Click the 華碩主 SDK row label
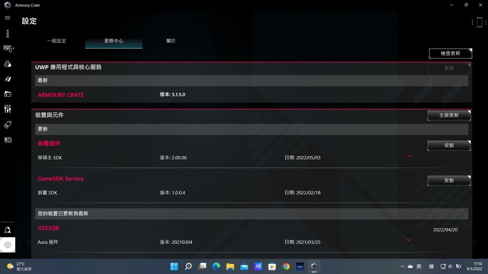Image resolution: width=488 pixels, height=274 pixels. pos(50,158)
